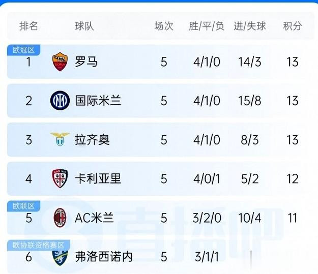Viewport: 318px width, 274px height.
Task: Click the 排名 column header
Action: (28, 26)
